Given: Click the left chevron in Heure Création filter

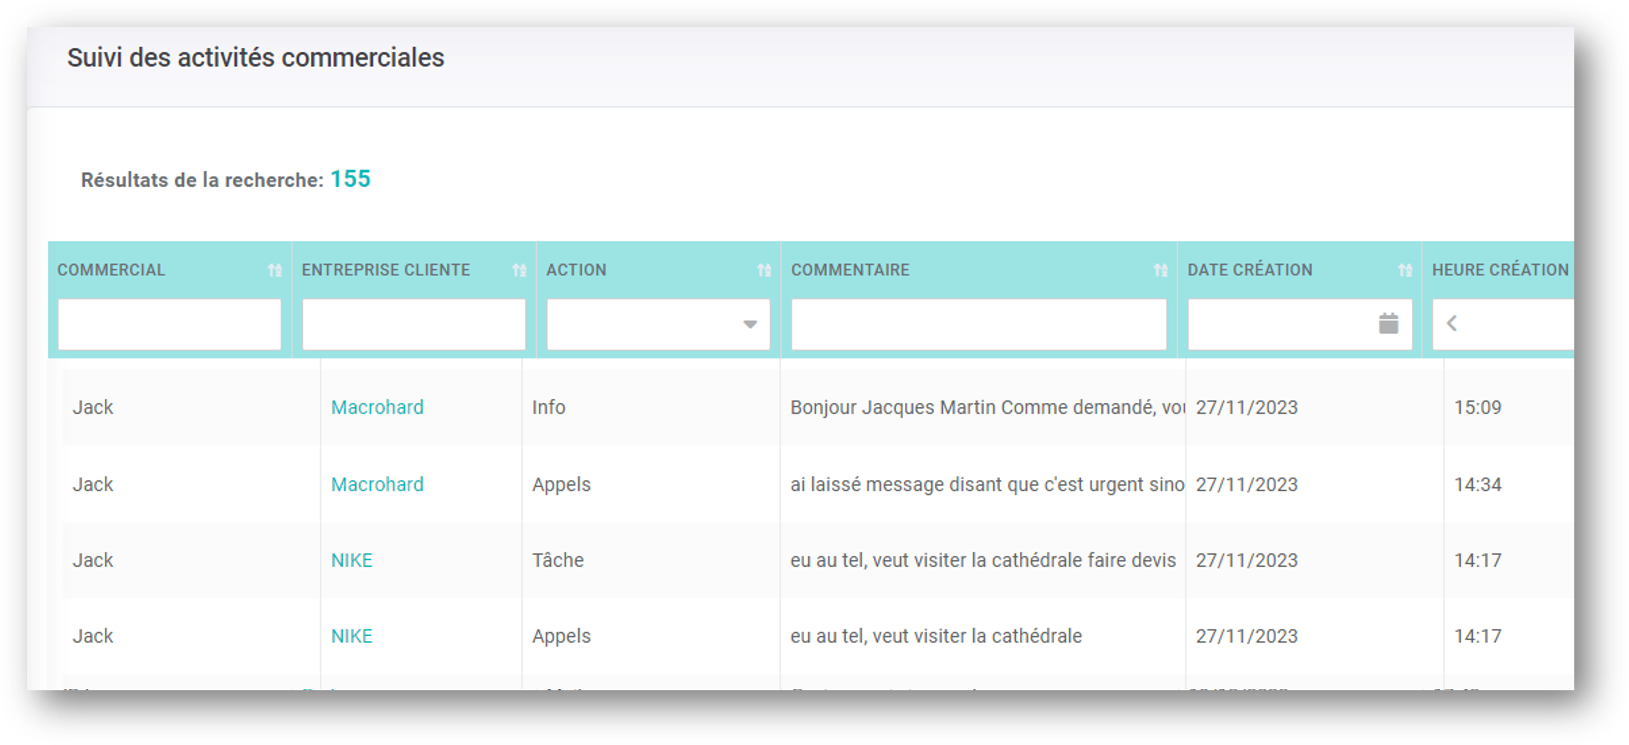Looking at the screenshot, I should [1452, 323].
